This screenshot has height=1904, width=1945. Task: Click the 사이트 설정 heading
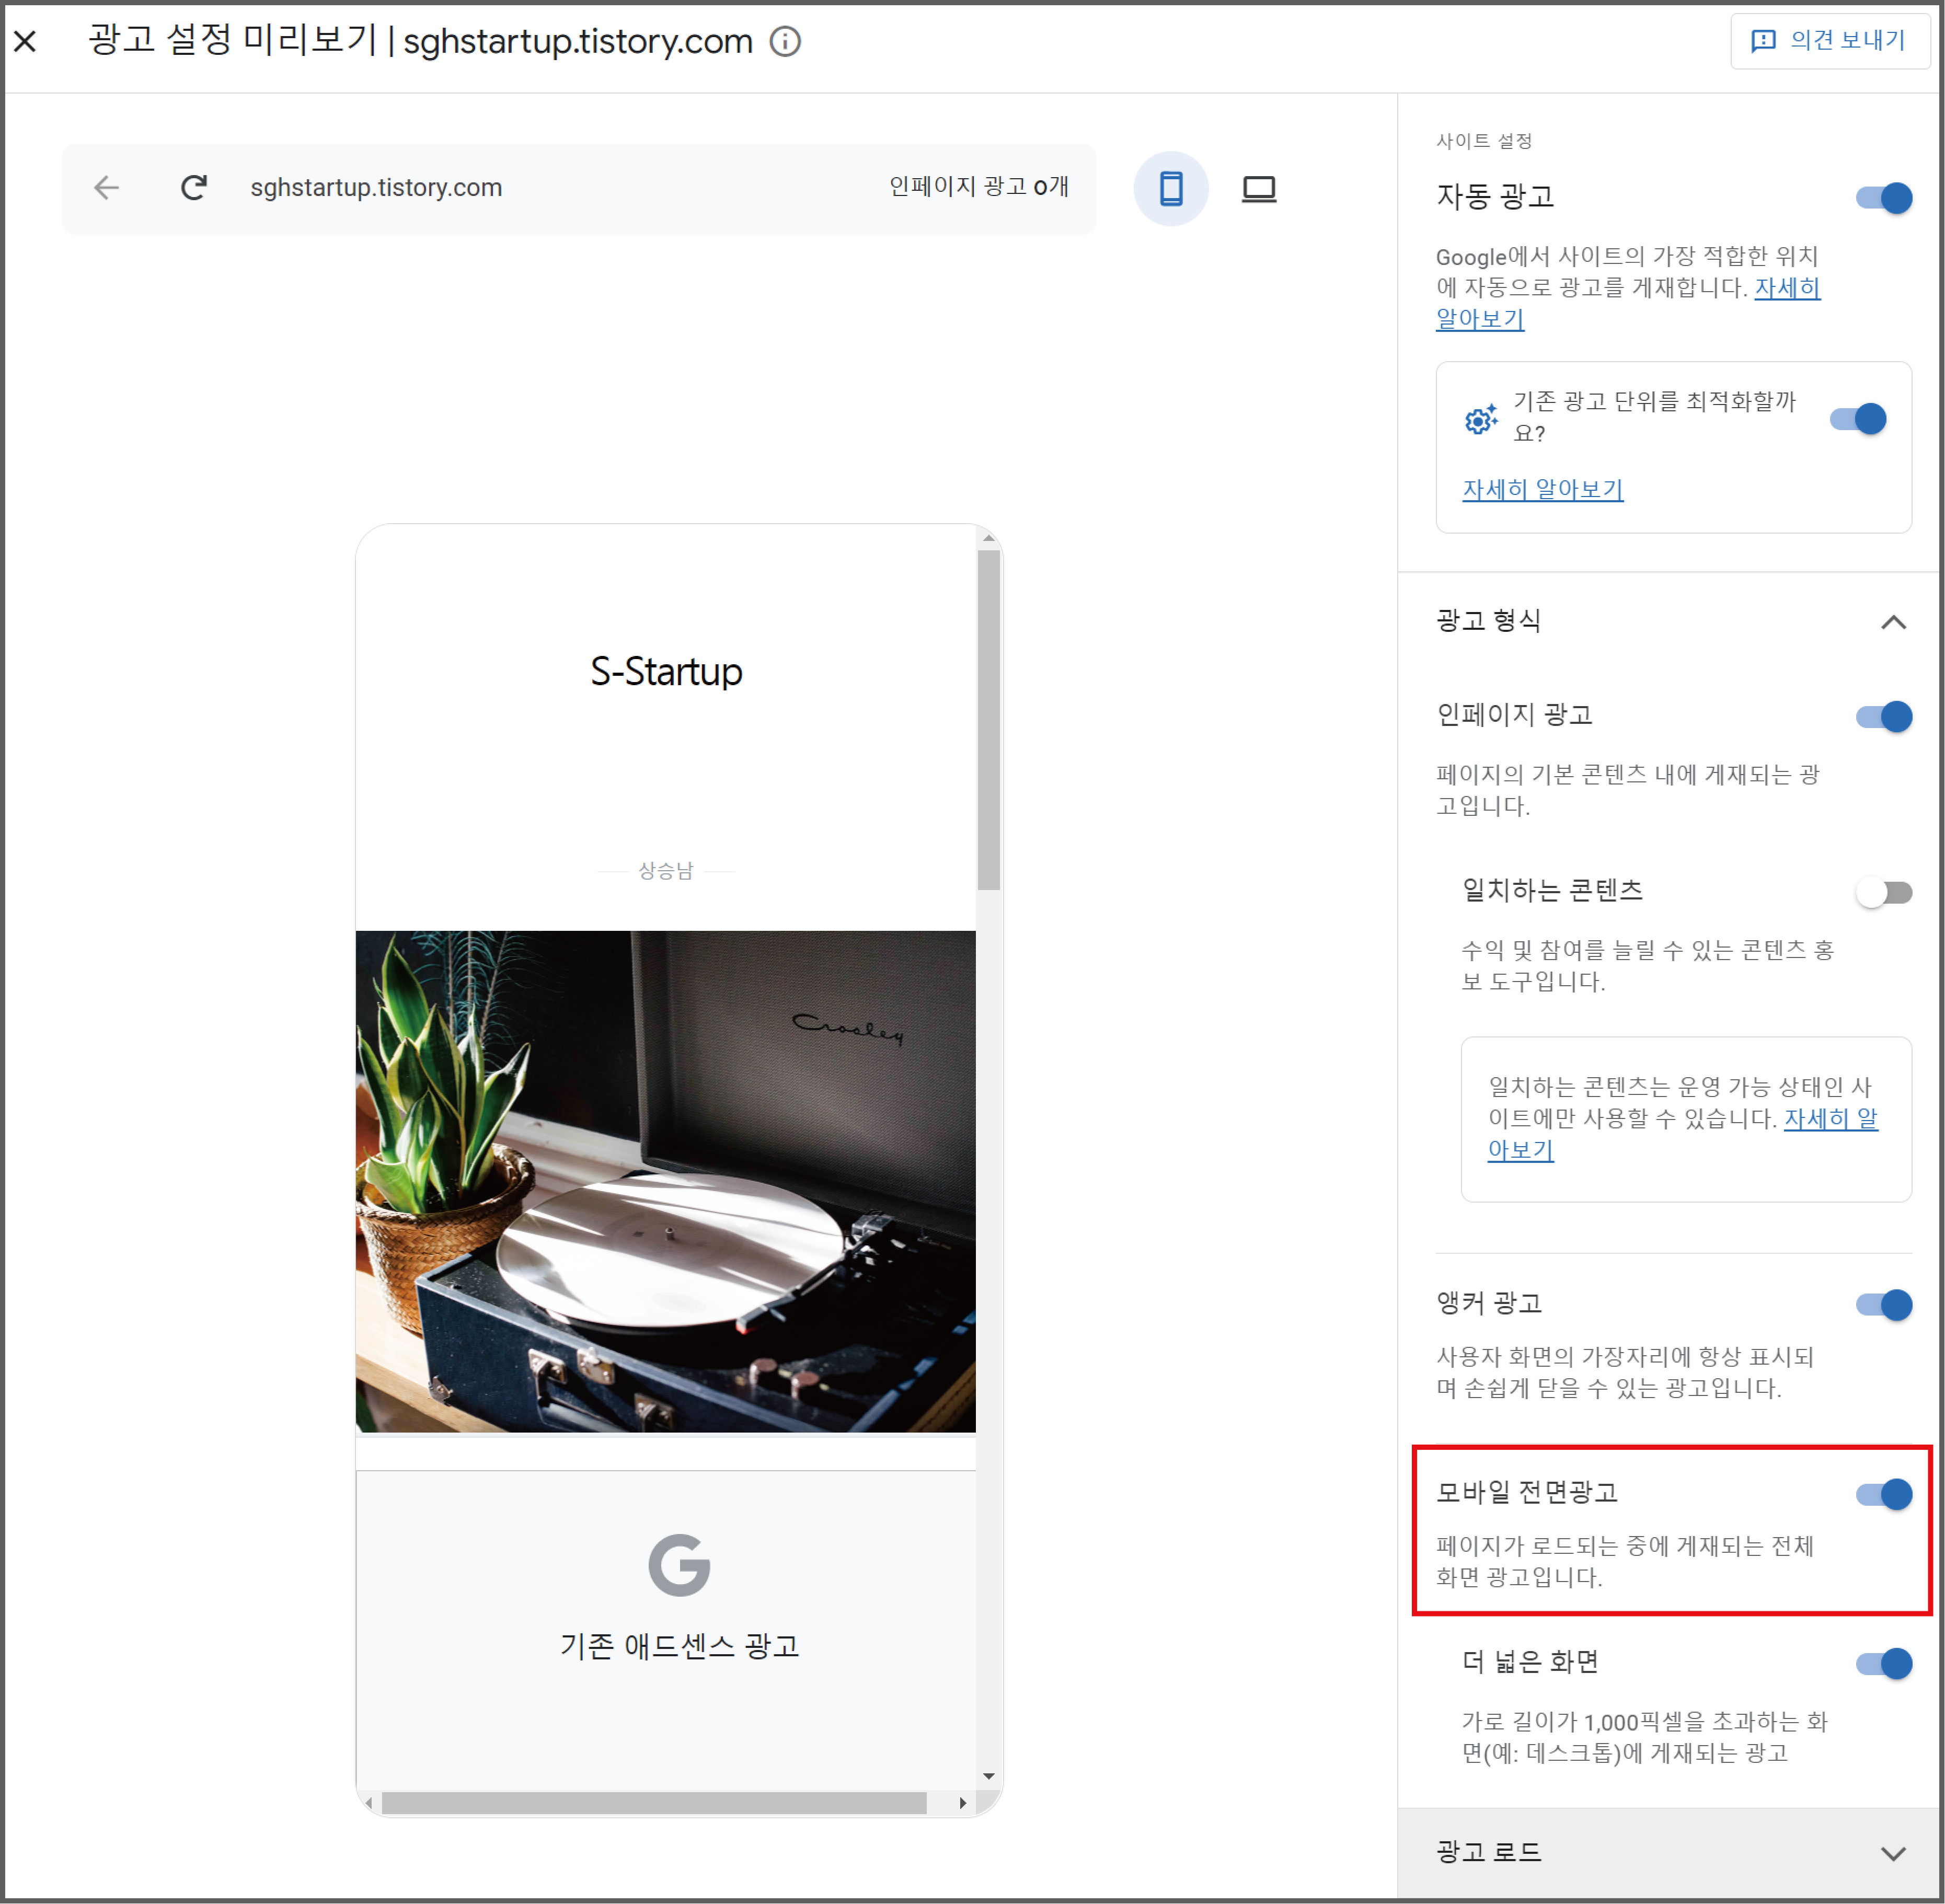(1484, 141)
